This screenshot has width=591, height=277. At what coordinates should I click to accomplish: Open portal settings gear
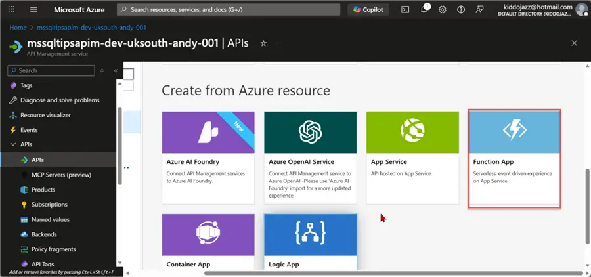(x=443, y=10)
